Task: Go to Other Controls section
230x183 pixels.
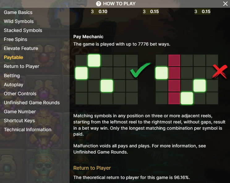Action: click(x=20, y=94)
